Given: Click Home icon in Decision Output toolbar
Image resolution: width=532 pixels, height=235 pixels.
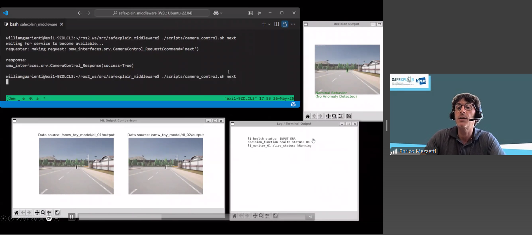Looking at the screenshot, I should (308, 116).
